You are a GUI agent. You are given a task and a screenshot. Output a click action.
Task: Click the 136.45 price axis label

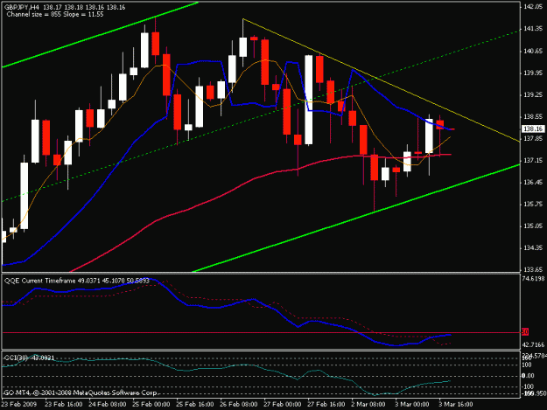[x=533, y=182]
